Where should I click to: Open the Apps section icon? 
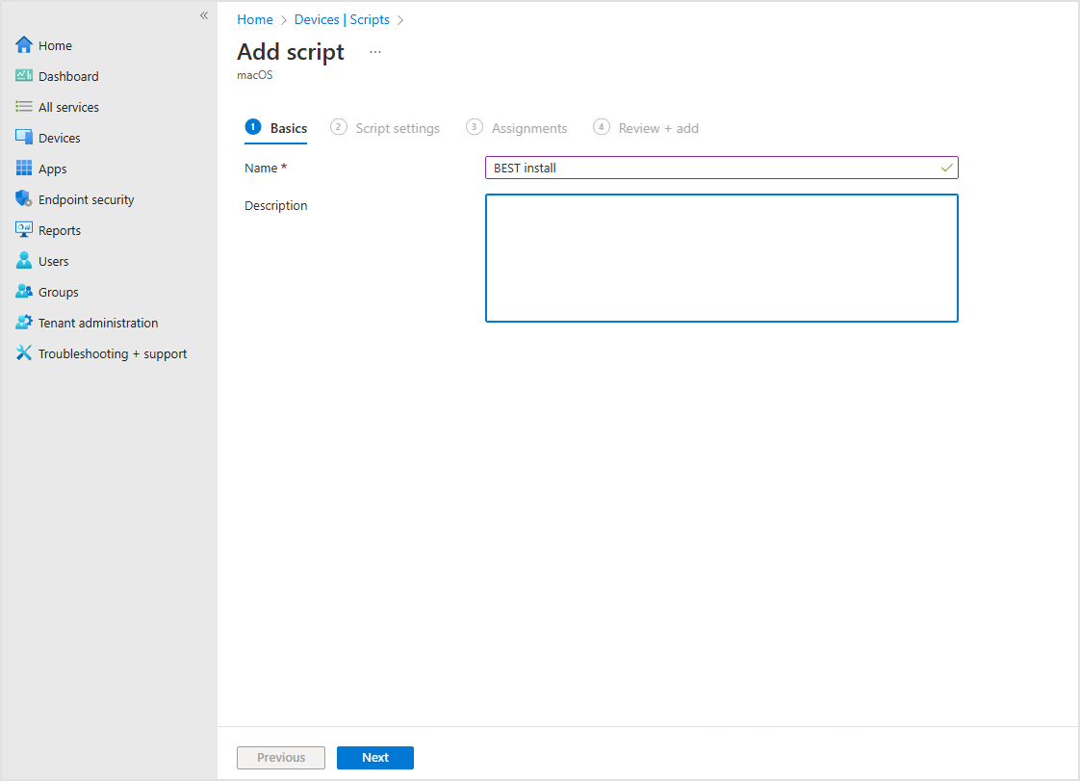(x=23, y=168)
